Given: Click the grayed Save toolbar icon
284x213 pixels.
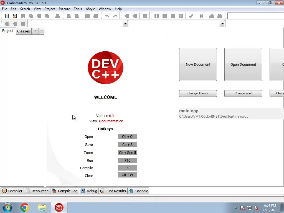Looking at the screenshot, I should pos(23,16).
